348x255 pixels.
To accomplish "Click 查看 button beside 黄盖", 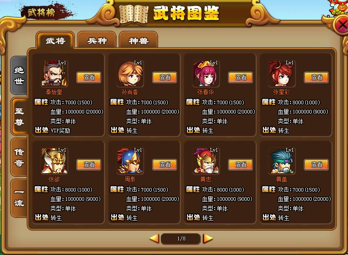I will [316, 165].
